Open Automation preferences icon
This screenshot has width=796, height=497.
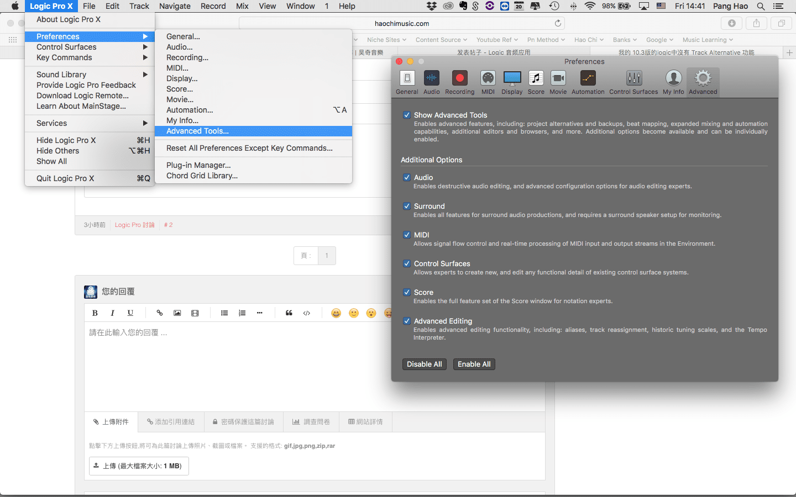coord(588,83)
